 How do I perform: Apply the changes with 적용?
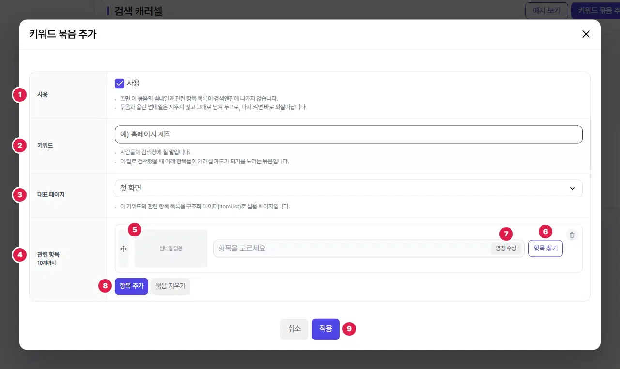[325, 329]
